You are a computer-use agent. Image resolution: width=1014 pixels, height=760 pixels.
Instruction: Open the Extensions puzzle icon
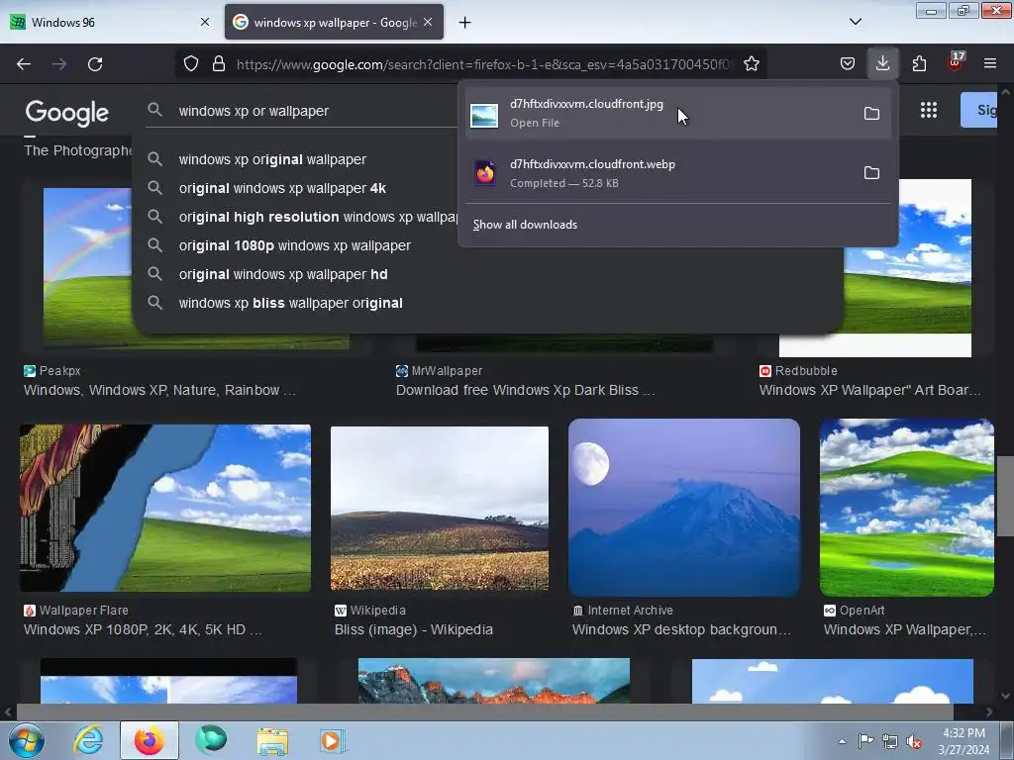(919, 63)
